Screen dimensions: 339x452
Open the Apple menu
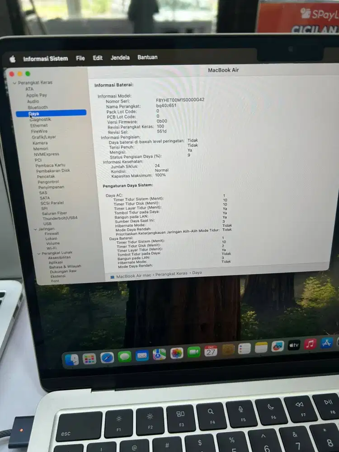pos(12,59)
